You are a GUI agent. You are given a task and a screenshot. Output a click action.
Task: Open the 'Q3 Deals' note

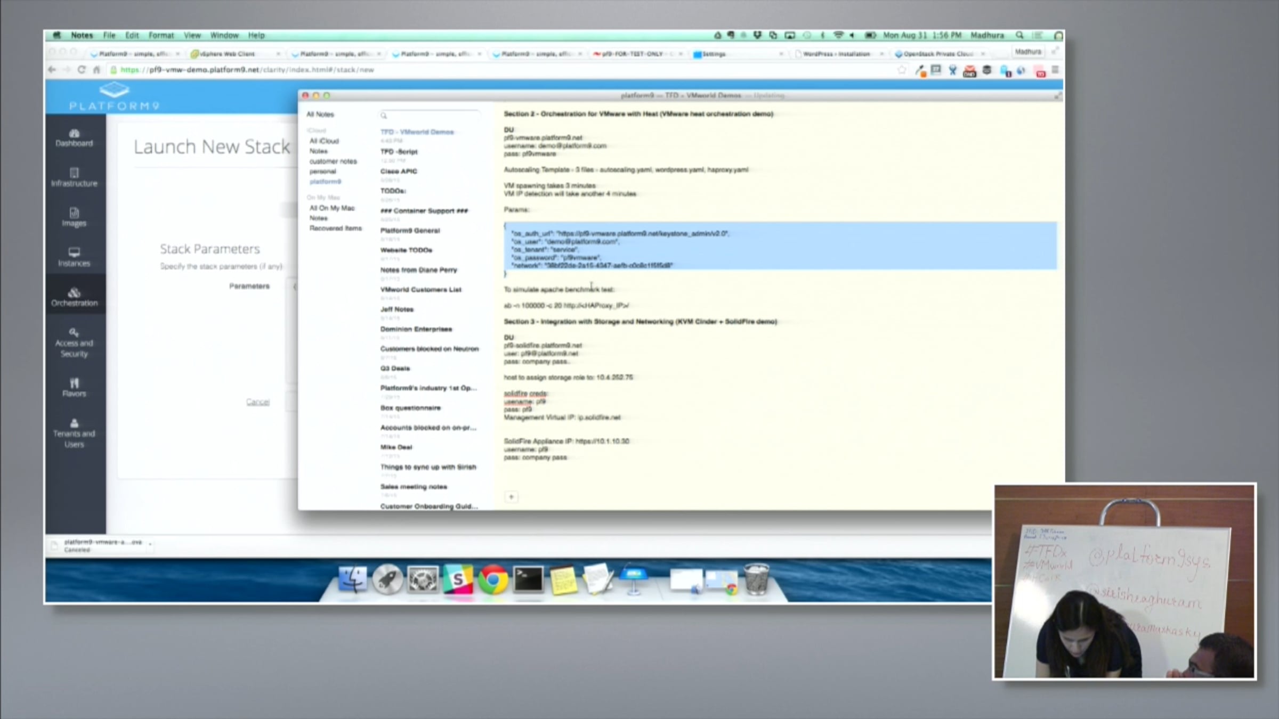(x=430, y=372)
